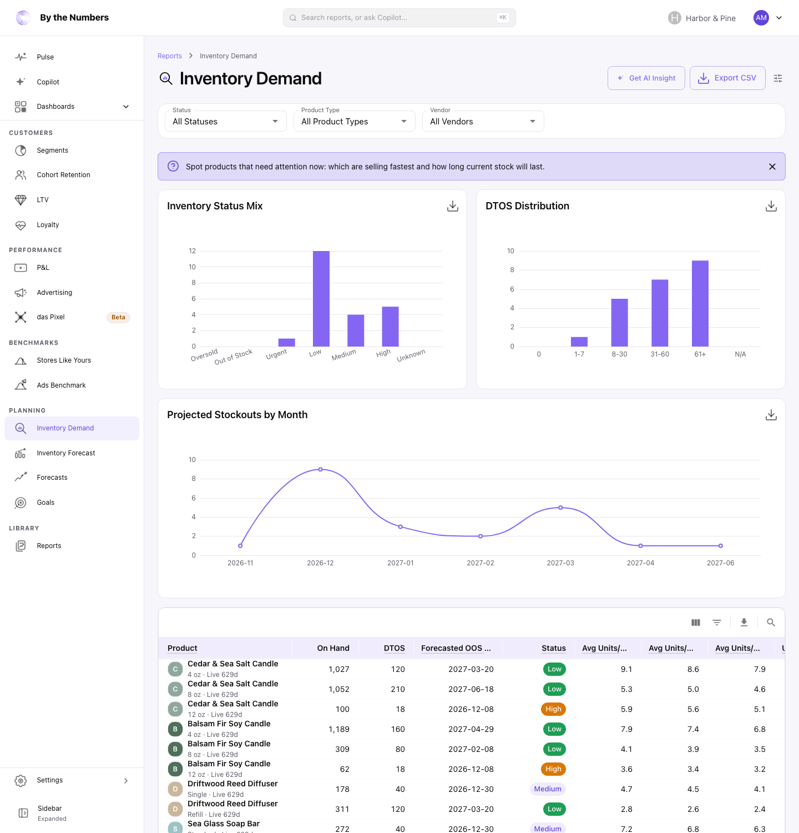This screenshot has width=799, height=833.
Task: Click Export CSV button
Action: coord(727,78)
